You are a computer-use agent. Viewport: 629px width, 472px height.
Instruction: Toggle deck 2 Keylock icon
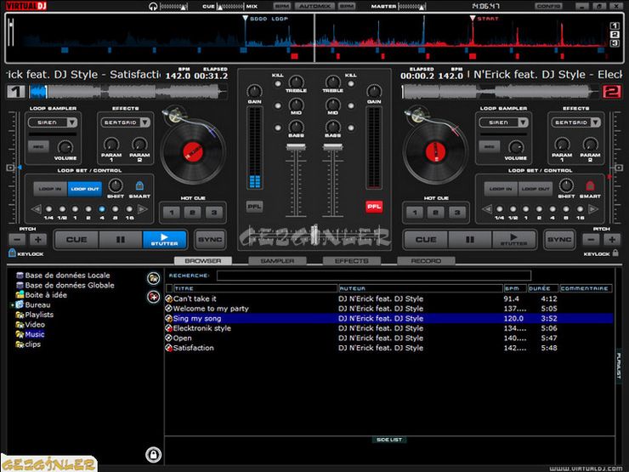(x=615, y=253)
